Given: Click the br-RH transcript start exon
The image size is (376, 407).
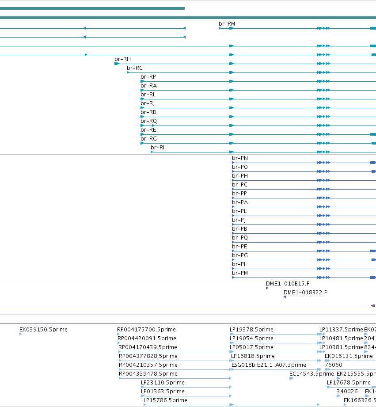Looking at the screenshot, I should coord(117,64).
